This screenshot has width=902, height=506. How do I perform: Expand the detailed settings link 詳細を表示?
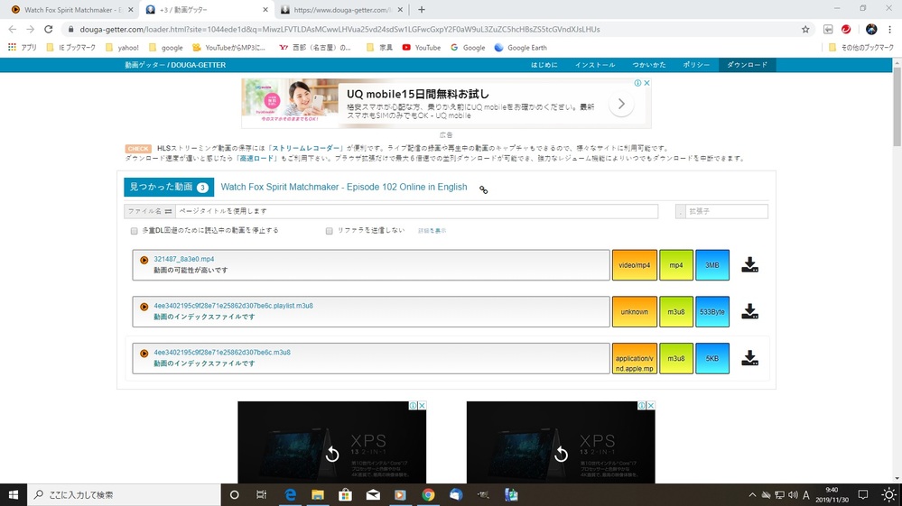432,231
